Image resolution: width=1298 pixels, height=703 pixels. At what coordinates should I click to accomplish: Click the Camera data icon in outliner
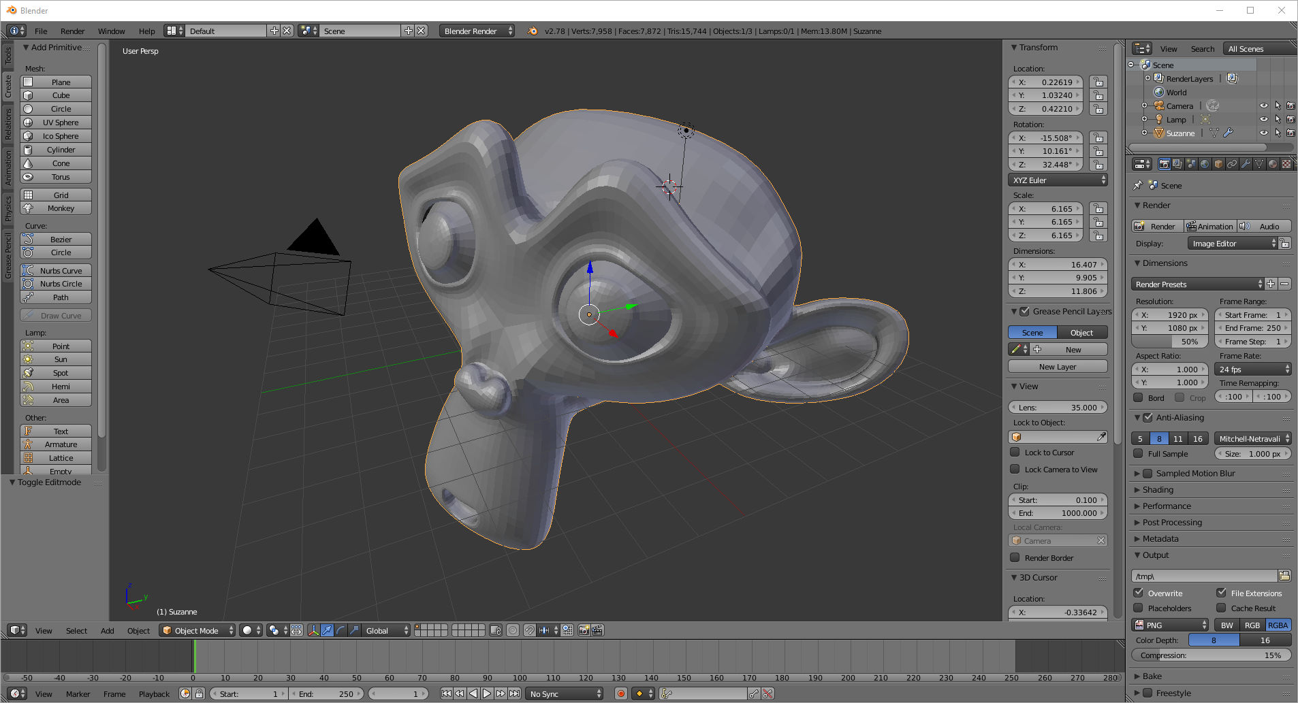click(1213, 105)
